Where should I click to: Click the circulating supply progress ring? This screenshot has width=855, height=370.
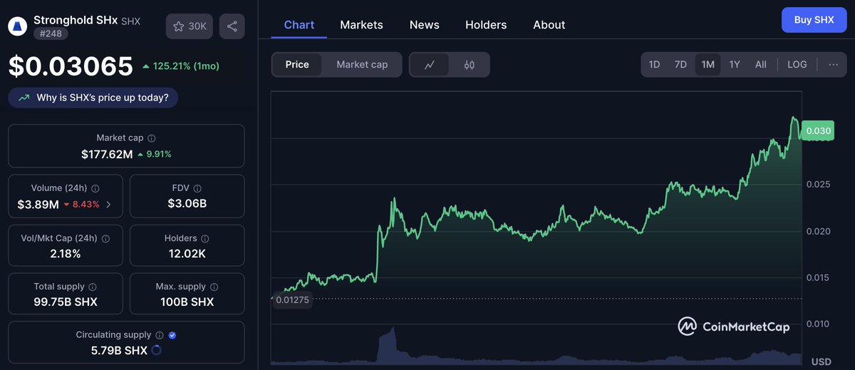(156, 350)
